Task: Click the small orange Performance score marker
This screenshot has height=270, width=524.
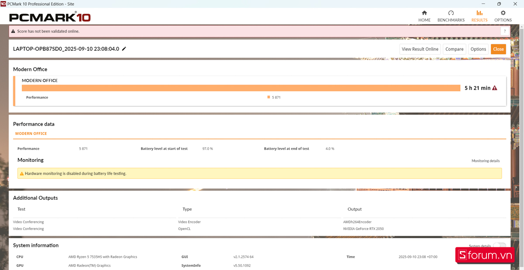Action: 269,97
